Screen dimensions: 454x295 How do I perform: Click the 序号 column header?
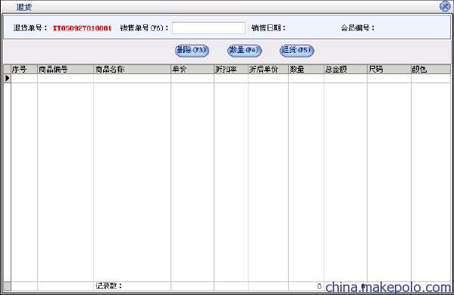24,70
